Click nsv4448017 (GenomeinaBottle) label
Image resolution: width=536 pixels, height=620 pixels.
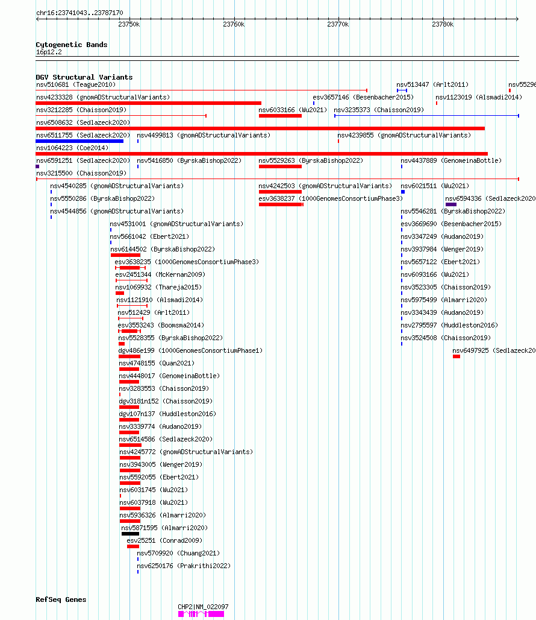tap(169, 376)
